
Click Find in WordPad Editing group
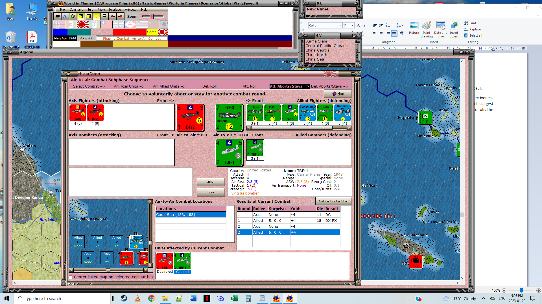(x=470, y=23)
